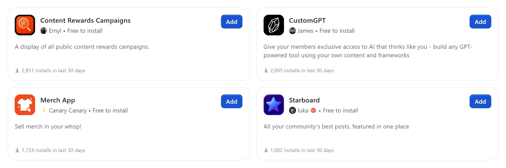Open the CustomGPT app title
The image size is (506, 168).
pos(307,20)
